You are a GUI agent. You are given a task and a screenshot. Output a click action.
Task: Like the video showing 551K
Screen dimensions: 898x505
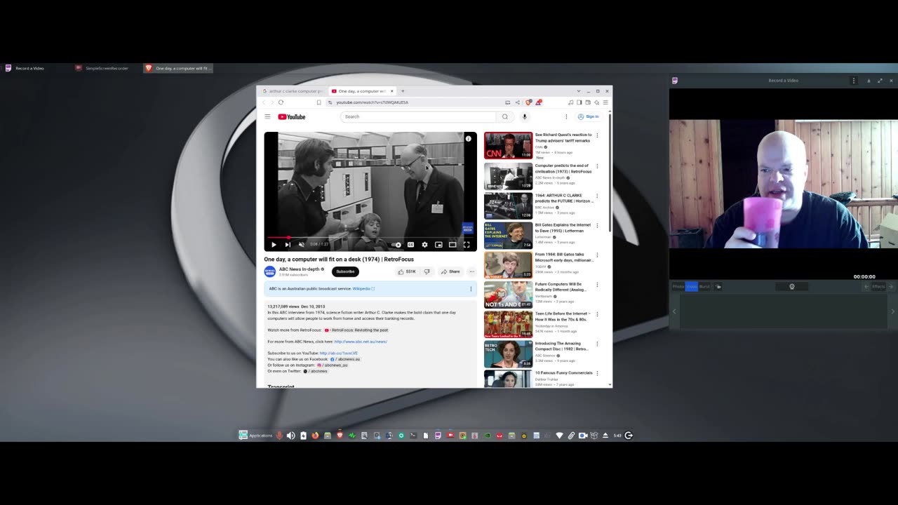click(407, 271)
